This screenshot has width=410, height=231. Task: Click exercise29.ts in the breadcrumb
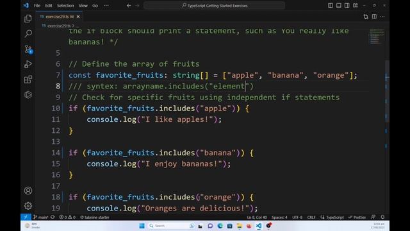tap(59, 26)
